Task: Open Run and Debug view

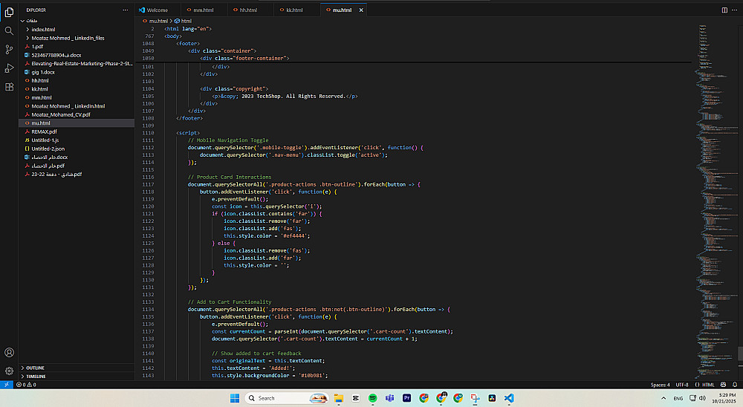Action: 9,68
